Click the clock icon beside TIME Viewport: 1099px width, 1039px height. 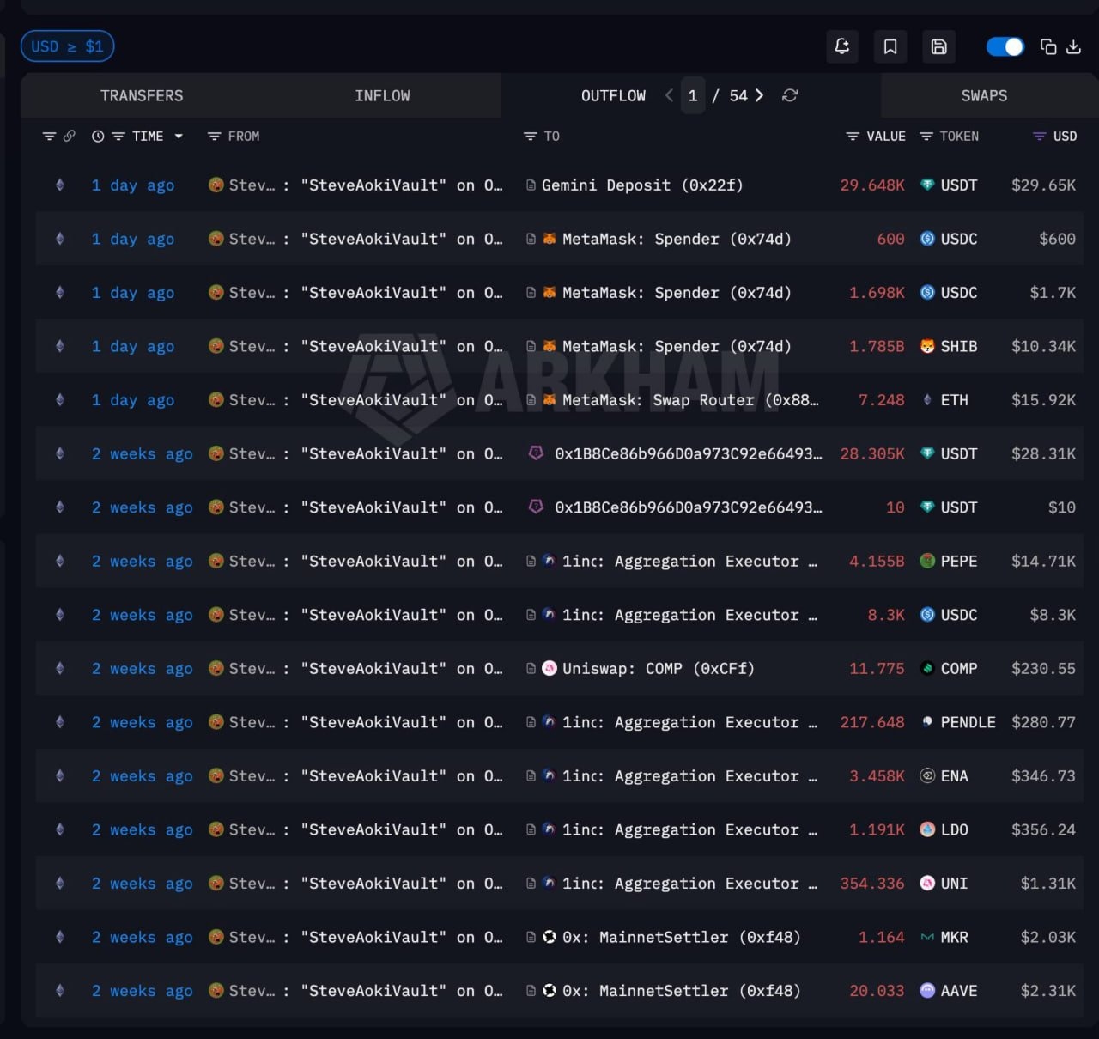coord(98,136)
